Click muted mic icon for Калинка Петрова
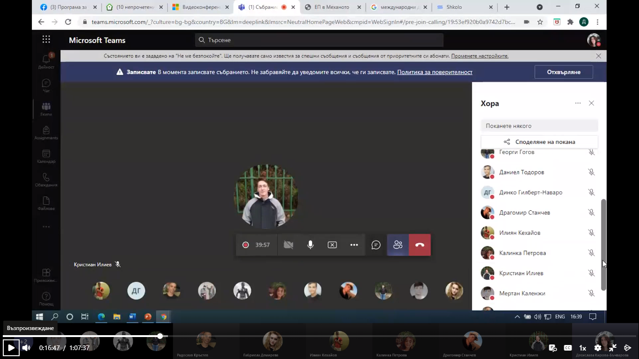Screen dimensions: 639x359 (591, 253)
